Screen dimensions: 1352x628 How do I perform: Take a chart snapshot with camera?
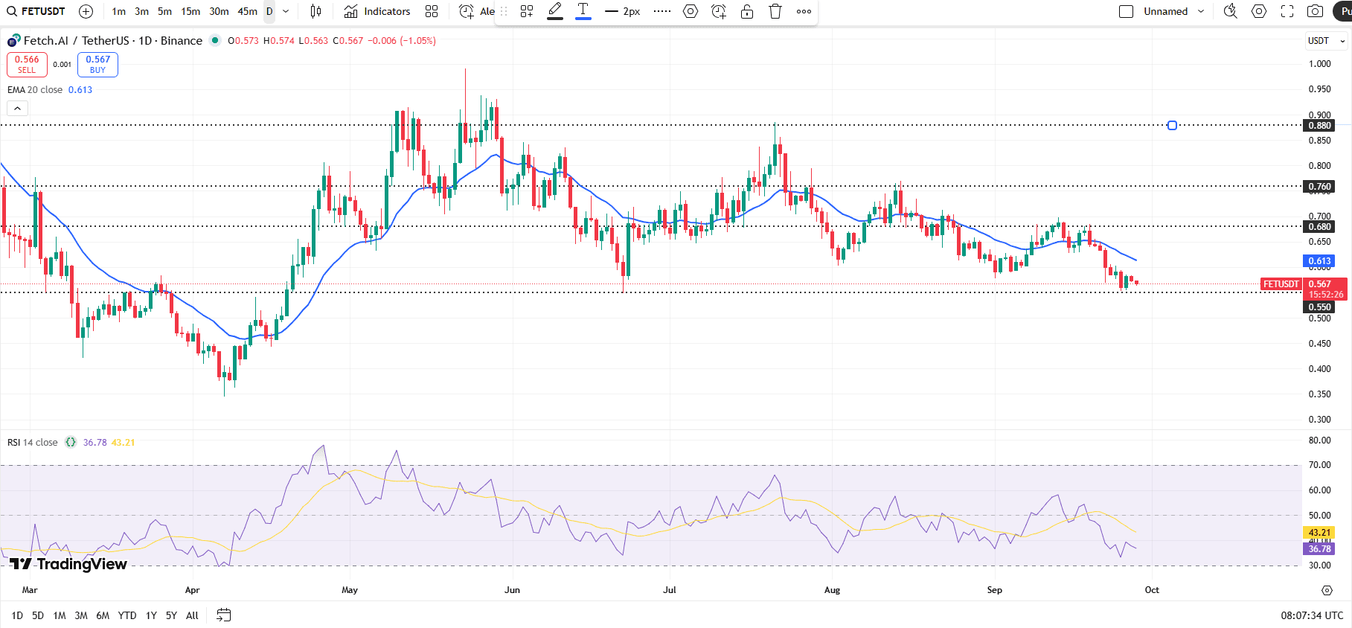(x=1316, y=11)
